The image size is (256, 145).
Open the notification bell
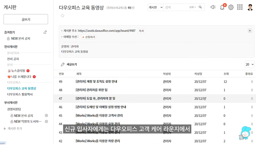pos(222,7)
